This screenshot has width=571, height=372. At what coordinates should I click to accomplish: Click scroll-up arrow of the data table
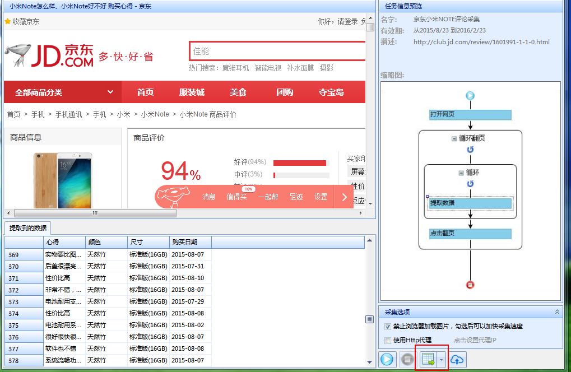[370, 240]
